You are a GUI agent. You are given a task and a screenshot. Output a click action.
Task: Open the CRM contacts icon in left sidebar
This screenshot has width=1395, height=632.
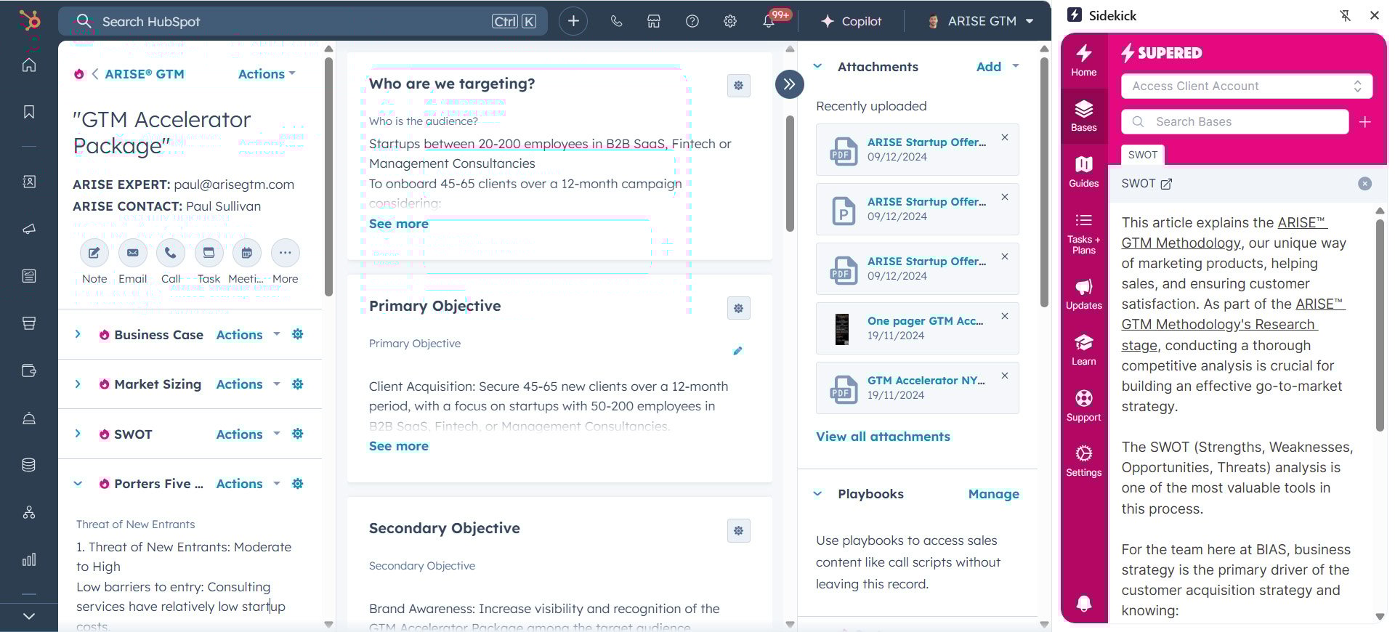[x=29, y=182]
